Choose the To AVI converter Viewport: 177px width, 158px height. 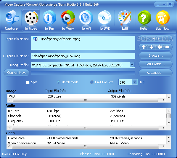click(x=86, y=20)
